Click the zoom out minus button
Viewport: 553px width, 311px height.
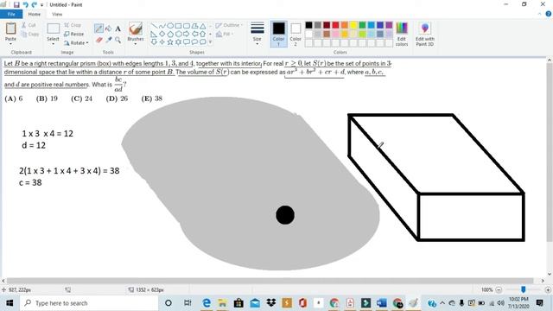499,290
